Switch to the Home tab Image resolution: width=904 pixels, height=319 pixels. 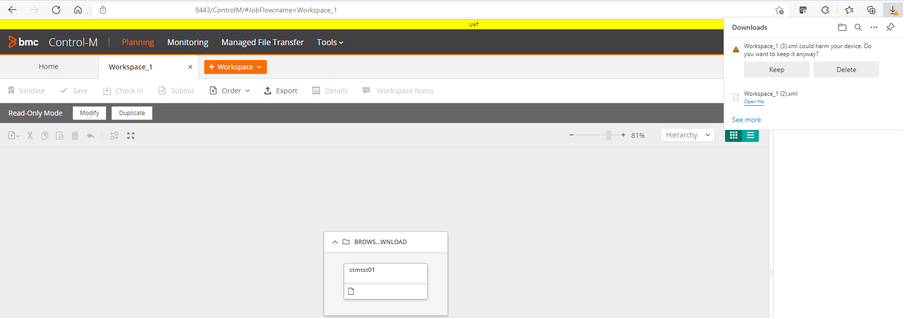[49, 66]
